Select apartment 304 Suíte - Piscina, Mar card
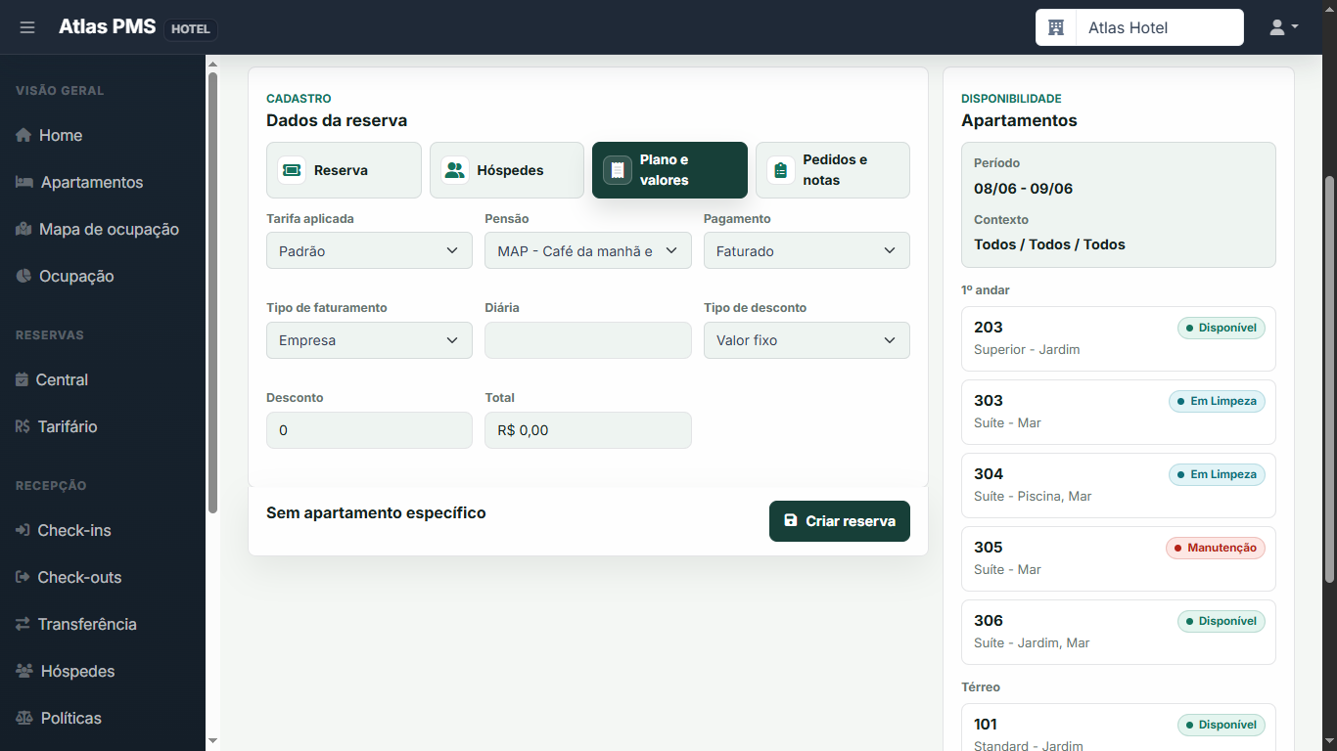The width and height of the screenshot is (1337, 751). [x=1119, y=485]
